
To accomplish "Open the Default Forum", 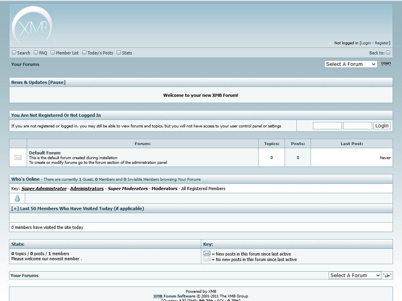I will (45, 153).
